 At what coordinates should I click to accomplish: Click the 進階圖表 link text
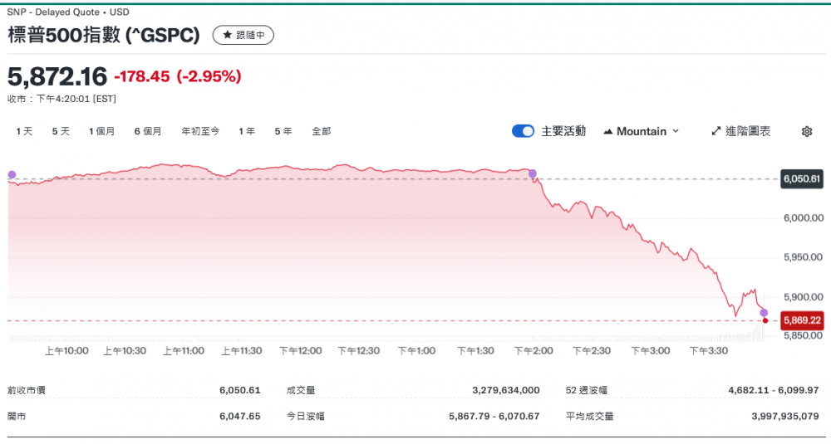(x=748, y=131)
